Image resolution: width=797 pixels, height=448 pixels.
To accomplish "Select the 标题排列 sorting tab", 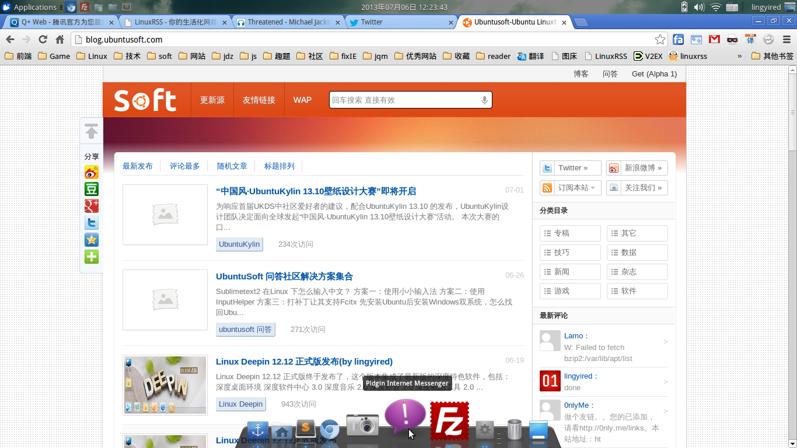I will pos(279,166).
